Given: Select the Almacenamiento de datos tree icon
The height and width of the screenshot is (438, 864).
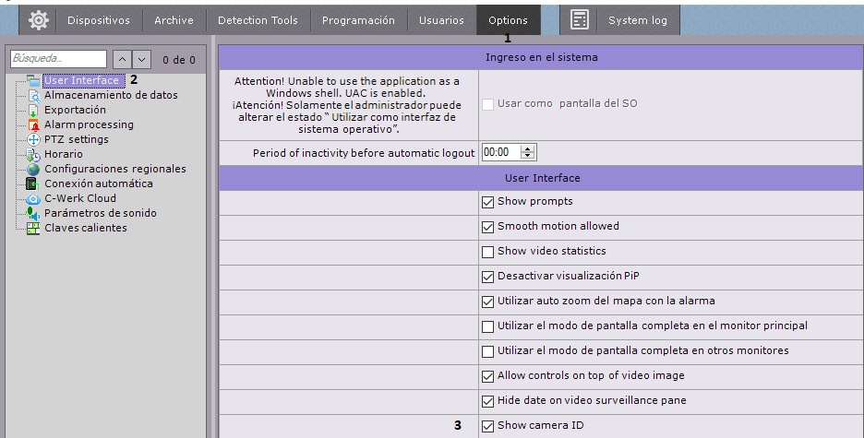Looking at the screenshot, I should tap(34, 95).
